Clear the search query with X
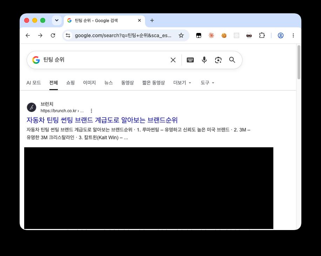This screenshot has width=321, height=256. (x=173, y=60)
